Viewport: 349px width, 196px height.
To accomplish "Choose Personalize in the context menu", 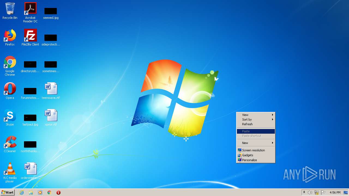I will [256, 160].
